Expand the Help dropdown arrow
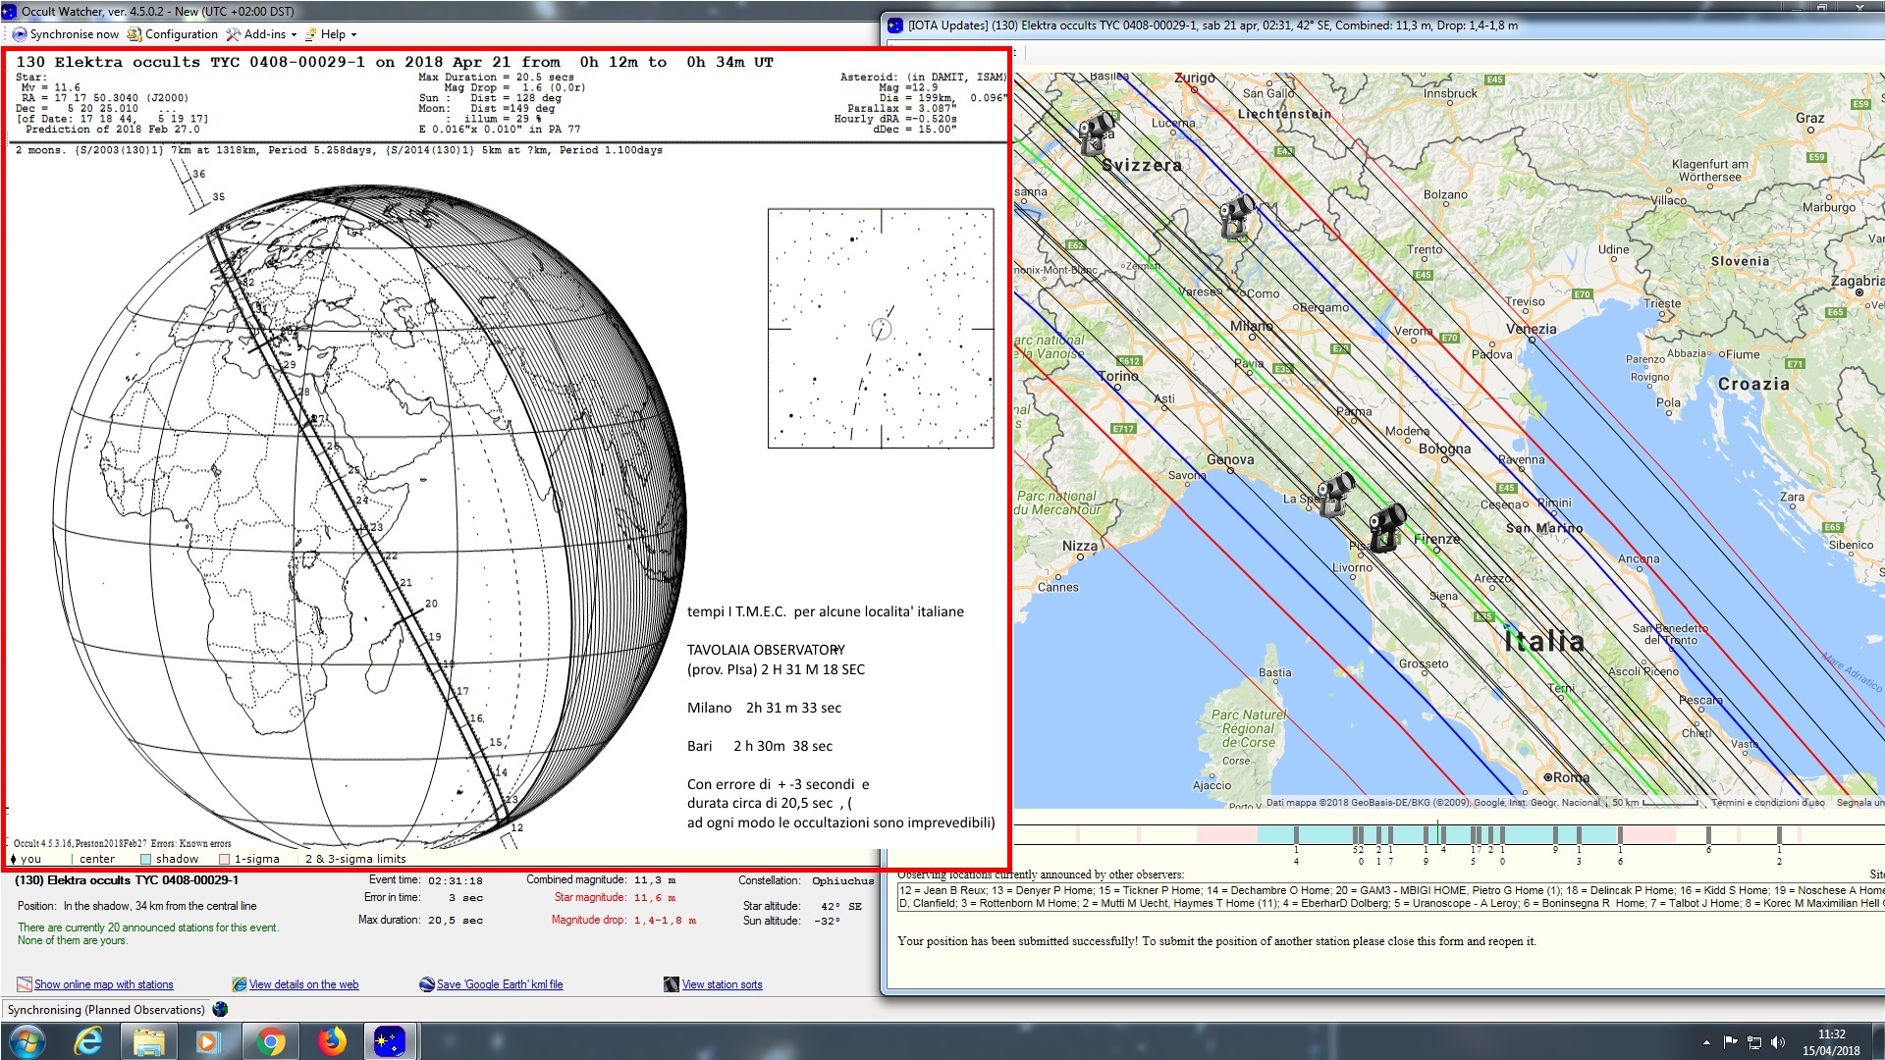The image size is (1885, 1060). click(353, 34)
